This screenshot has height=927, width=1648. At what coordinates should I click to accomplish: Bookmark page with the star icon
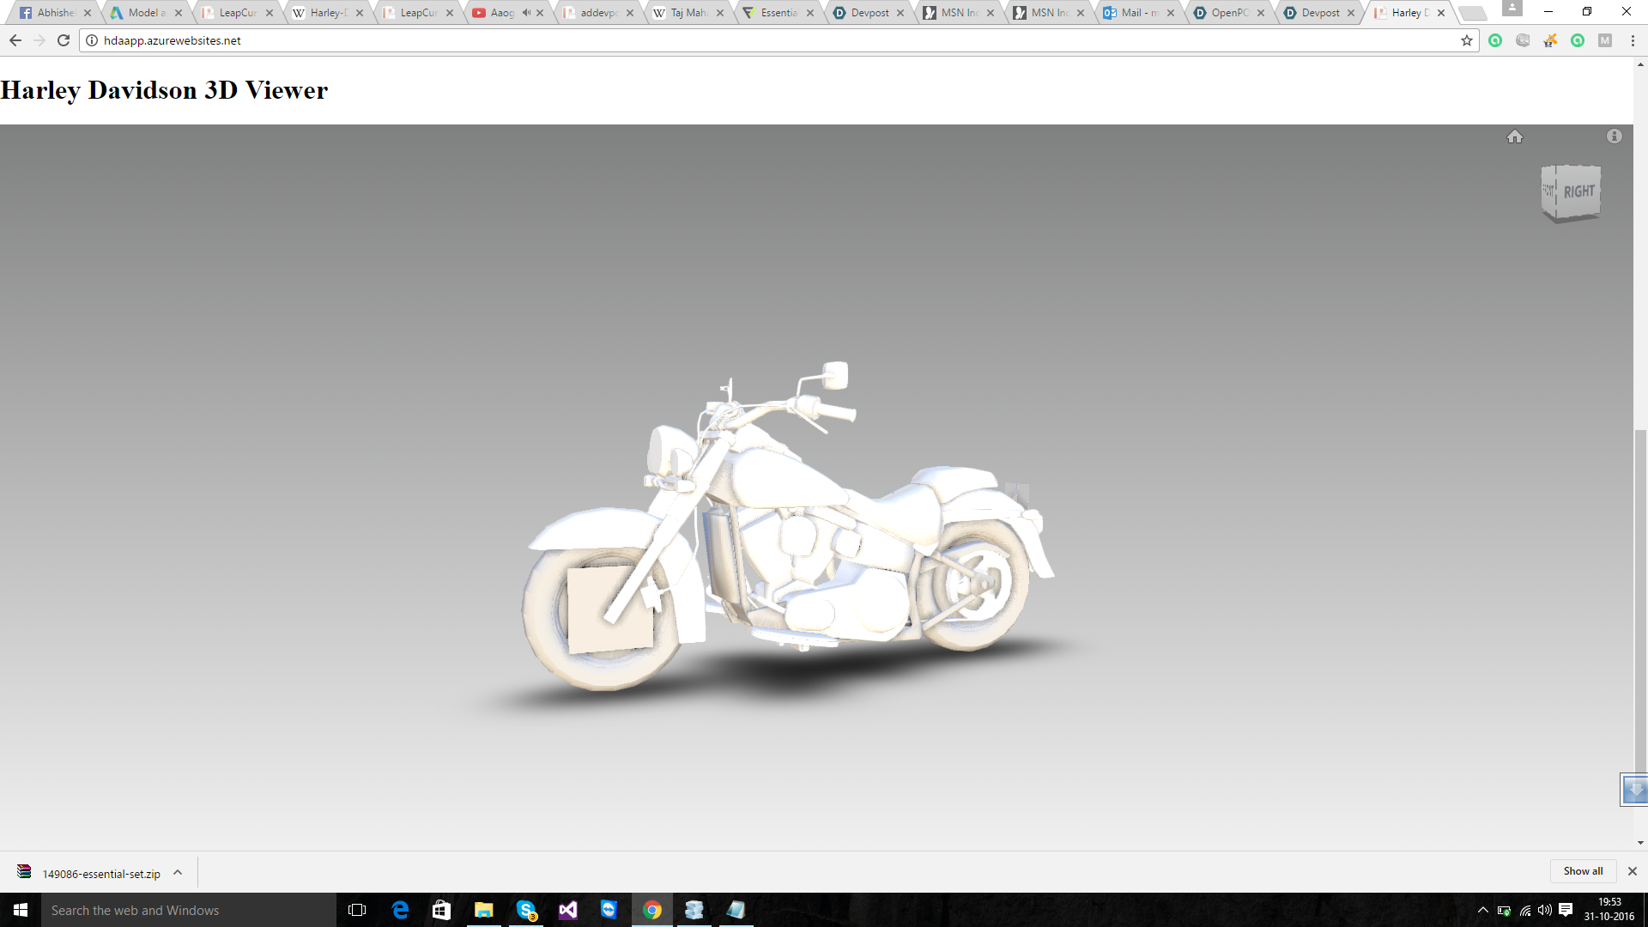click(x=1466, y=40)
